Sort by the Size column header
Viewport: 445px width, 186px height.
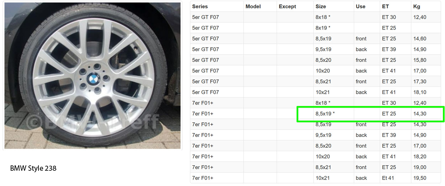pyautogui.click(x=321, y=6)
